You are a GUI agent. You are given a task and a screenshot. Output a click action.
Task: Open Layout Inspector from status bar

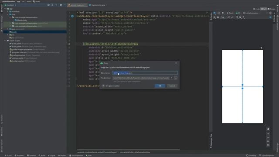(267, 155)
